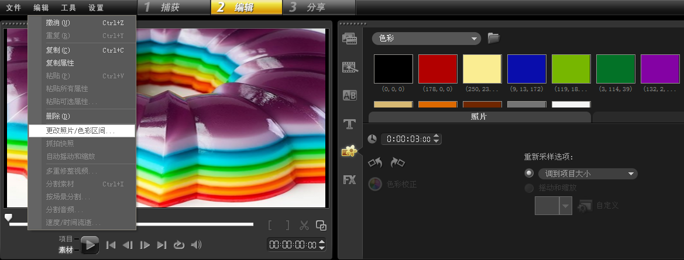This screenshot has width=684, height=260.
Task: Click the 自定义 customize button
Action: coord(598,205)
